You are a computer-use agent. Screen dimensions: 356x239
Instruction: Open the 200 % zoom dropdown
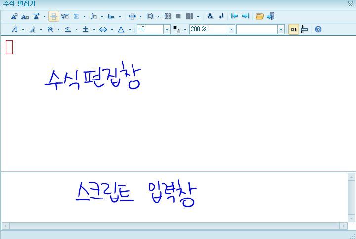point(231,29)
